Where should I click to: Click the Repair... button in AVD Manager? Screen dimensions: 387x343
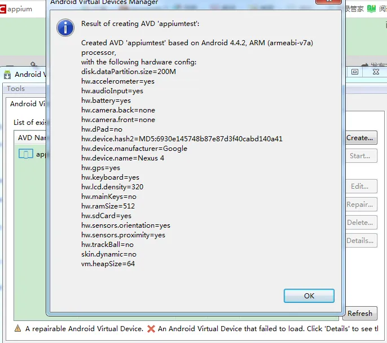point(361,204)
